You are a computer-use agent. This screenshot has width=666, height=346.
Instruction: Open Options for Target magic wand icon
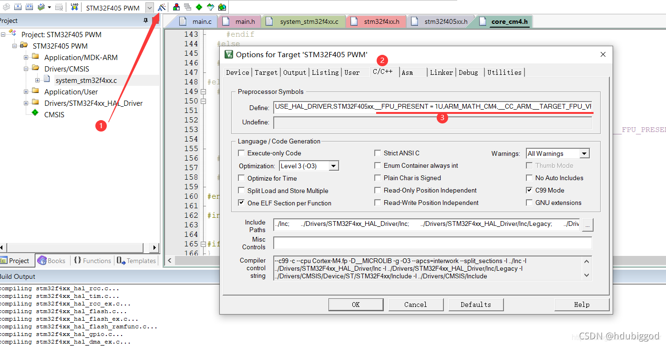pyautogui.click(x=162, y=7)
